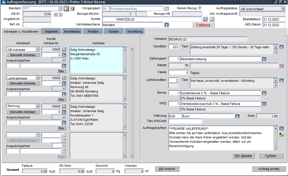Click the Vertriebsschiene lookup list icon
Image resolution: width=288 pixels, height=176 pixels.
coord(167,25)
